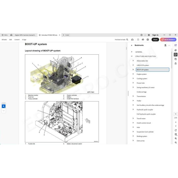Click the page number field showing 70

[175, 114]
